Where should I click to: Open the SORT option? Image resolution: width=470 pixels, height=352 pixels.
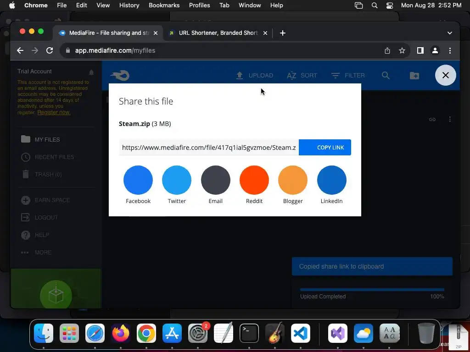point(302,76)
